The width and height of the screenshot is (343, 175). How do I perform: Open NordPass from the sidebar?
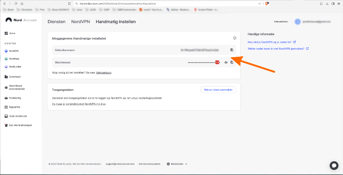click(14, 59)
